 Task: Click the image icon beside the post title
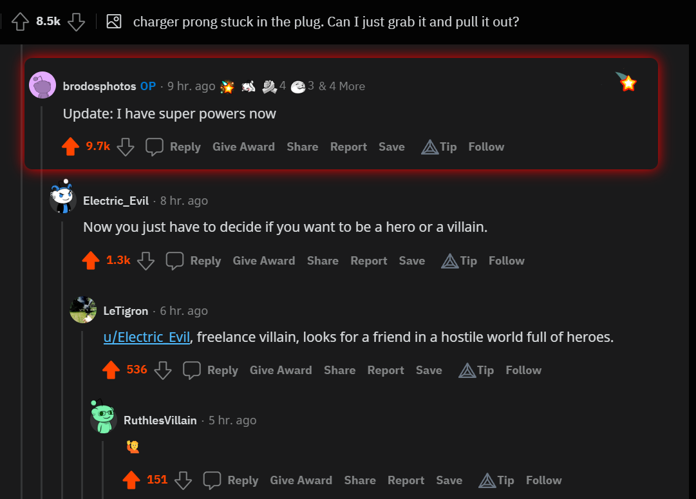coord(113,21)
